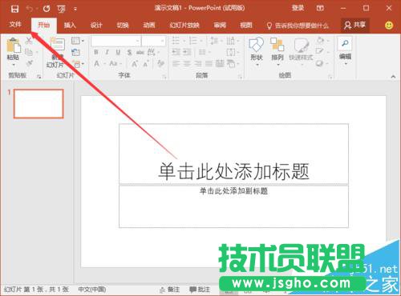Image resolution: width=401 pixels, height=296 pixels.
Task: Toggle text Shadow (S) formatting
Action: 129,53
